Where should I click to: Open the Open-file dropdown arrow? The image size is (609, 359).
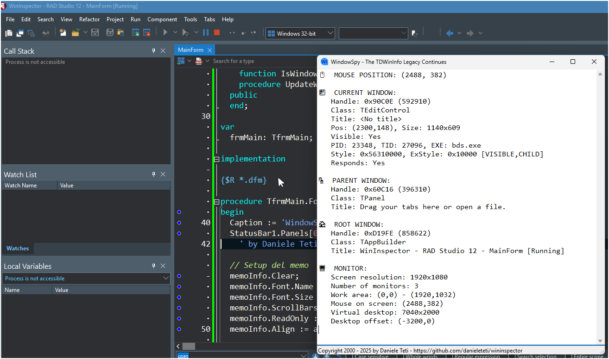click(85, 32)
